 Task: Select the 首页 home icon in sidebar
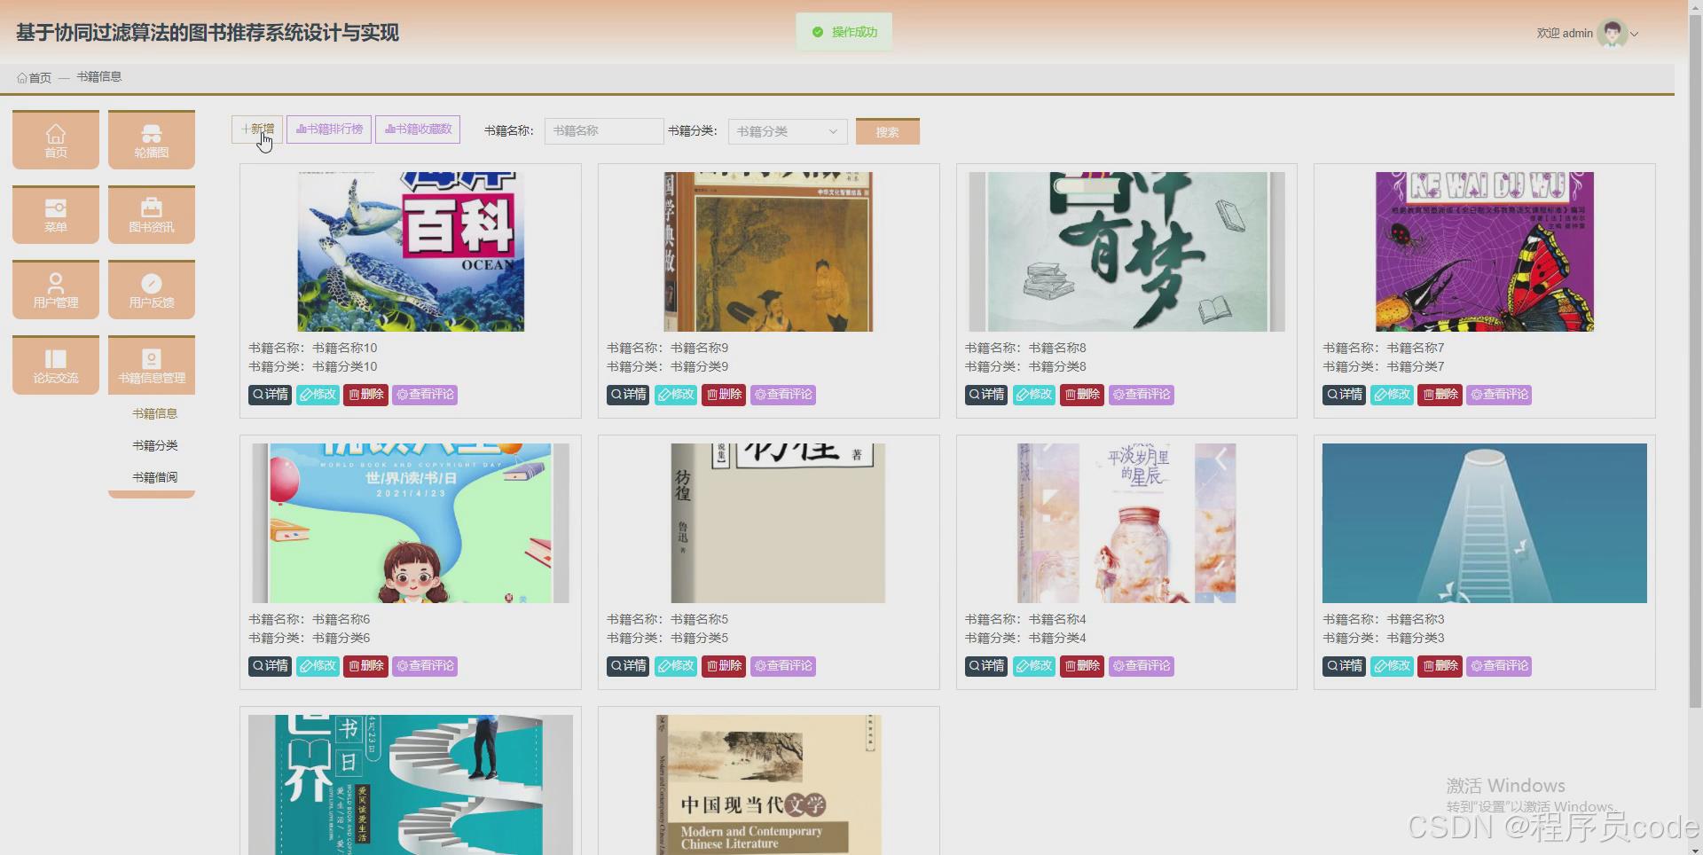pyautogui.click(x=55, y=139)
